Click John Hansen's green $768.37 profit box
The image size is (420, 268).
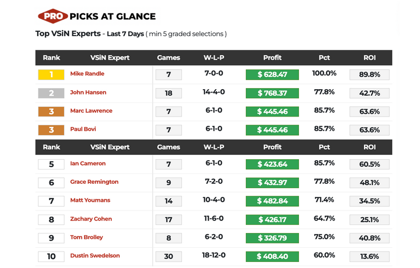272,93
